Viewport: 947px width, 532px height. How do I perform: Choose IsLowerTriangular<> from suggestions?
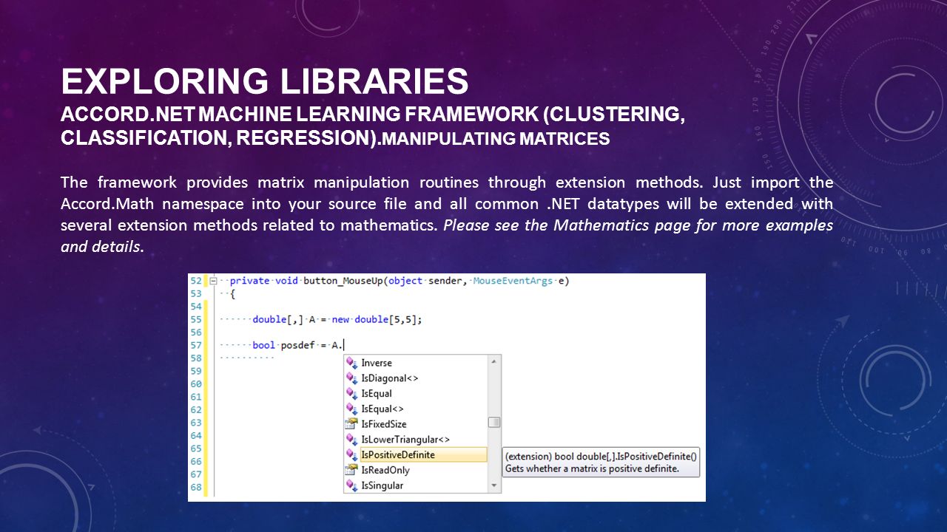click(x=405, y=440)
